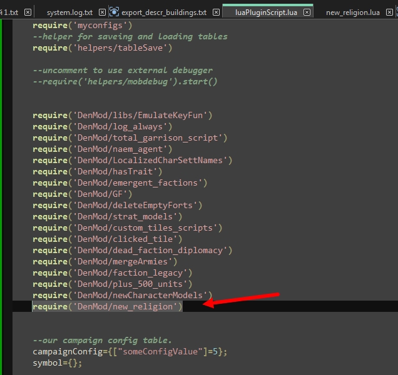The height and width of the screenshot is (375, 398).
Task: Switch to the new_religion.lua tab
Action: 353,12
